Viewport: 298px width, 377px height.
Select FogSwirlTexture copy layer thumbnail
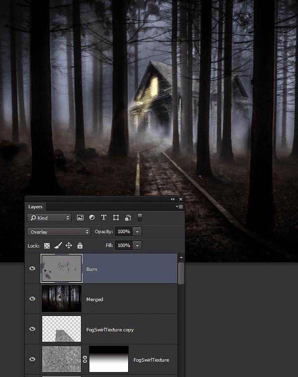pos(62,329)
